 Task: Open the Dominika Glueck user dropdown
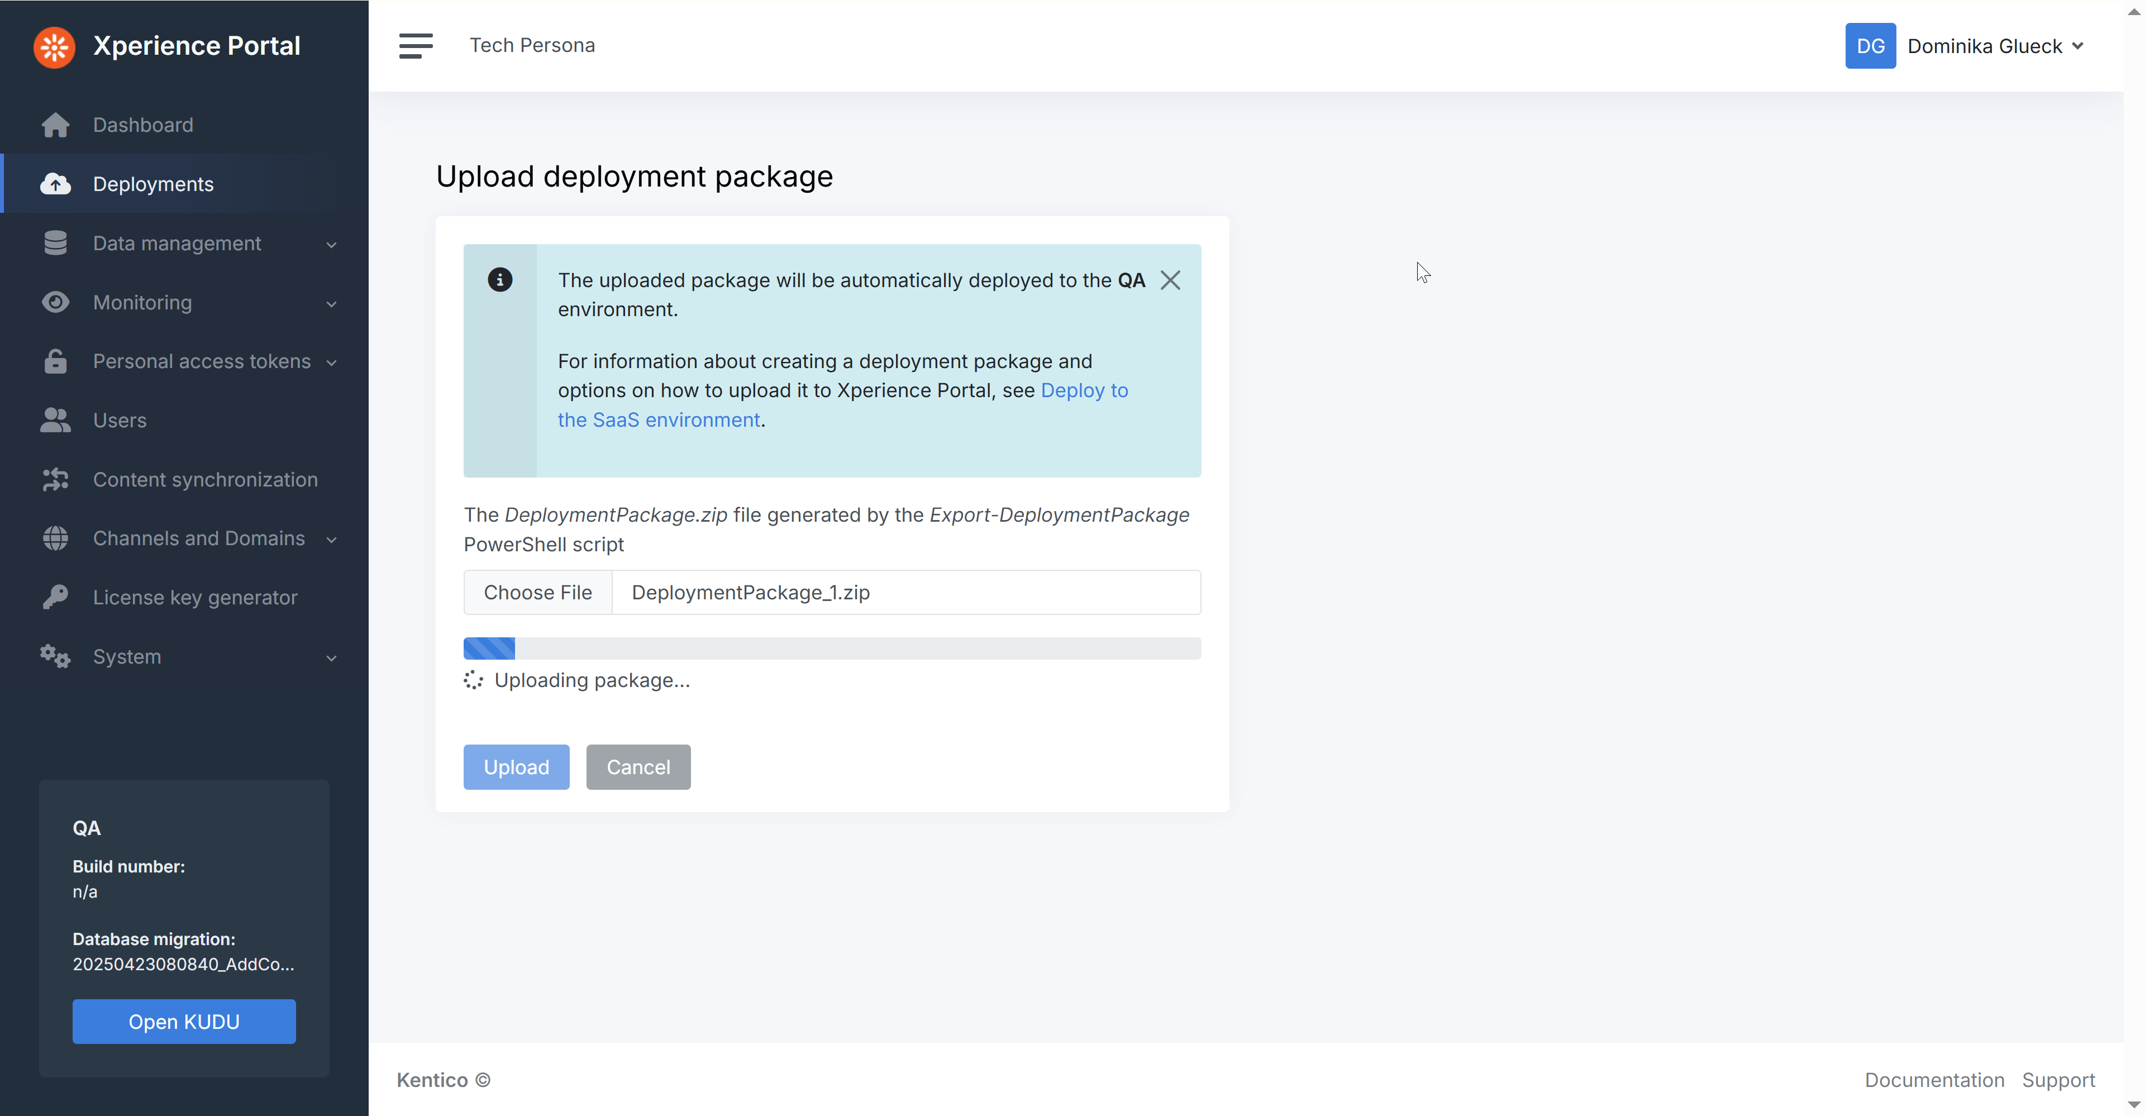coord(1995,46)
